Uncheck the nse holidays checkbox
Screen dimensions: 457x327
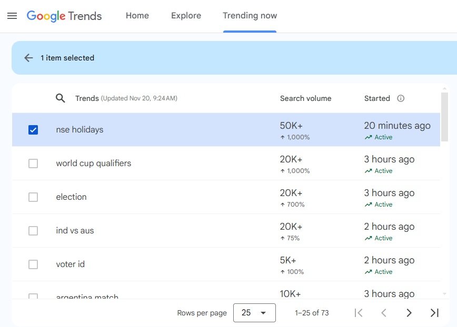click(x=33, y=130)
